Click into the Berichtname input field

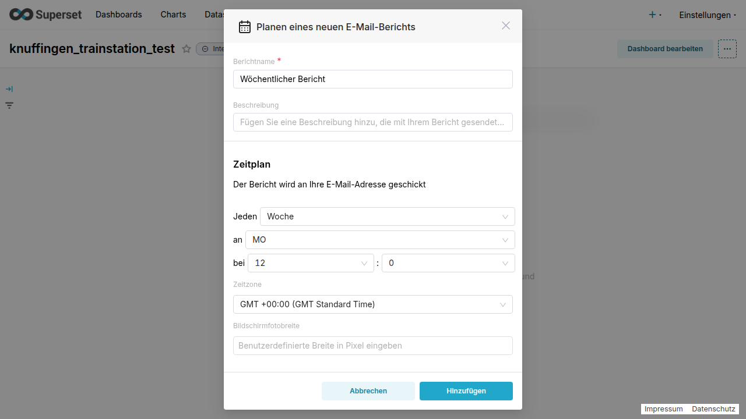point(372,79)
